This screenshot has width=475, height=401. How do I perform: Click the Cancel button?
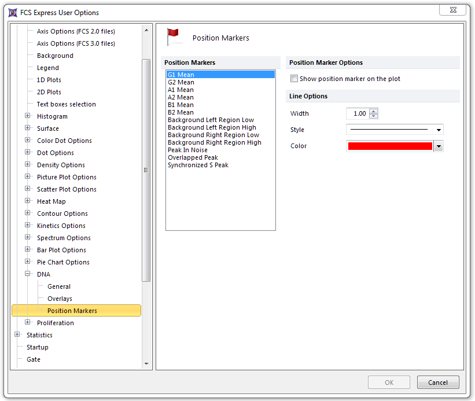pos(437,382)
